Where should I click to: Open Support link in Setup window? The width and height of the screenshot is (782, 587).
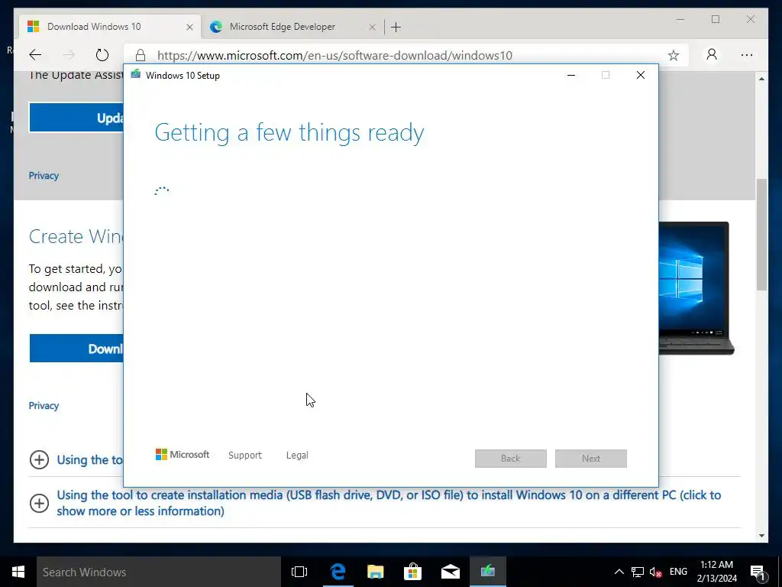click(x=245, y=456)
